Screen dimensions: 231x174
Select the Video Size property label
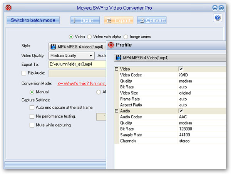[129, 93]
